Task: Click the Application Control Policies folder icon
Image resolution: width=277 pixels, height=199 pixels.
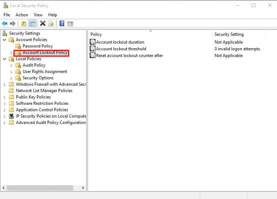Action: click(11, 110)
